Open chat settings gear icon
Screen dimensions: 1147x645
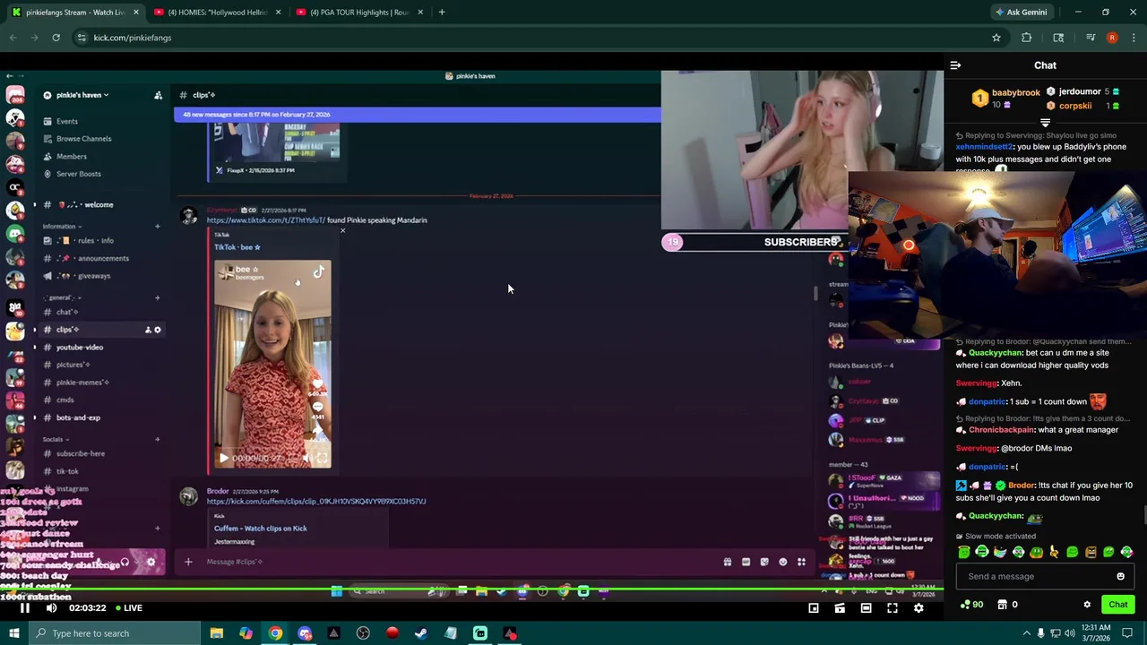[x=1087, y=605]
